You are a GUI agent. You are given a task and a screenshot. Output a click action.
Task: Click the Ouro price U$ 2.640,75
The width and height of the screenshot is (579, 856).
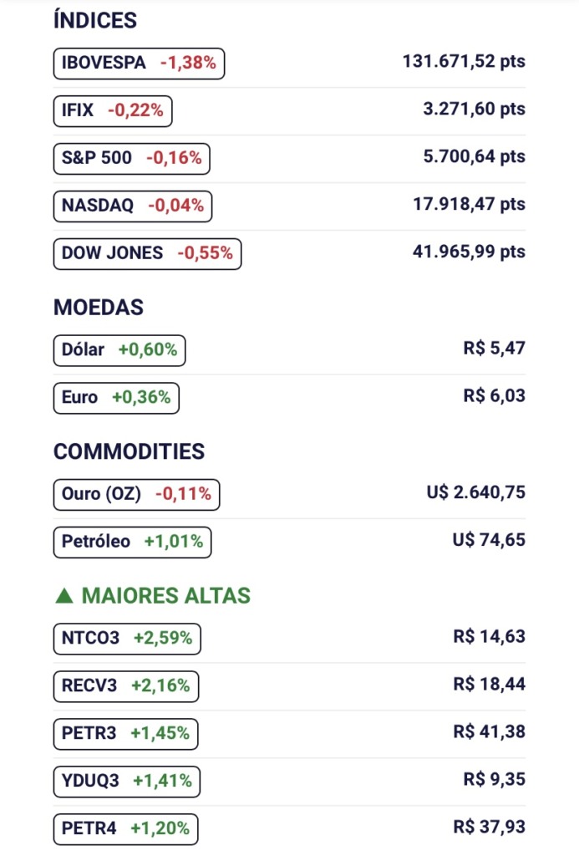(x=476, y=492)
